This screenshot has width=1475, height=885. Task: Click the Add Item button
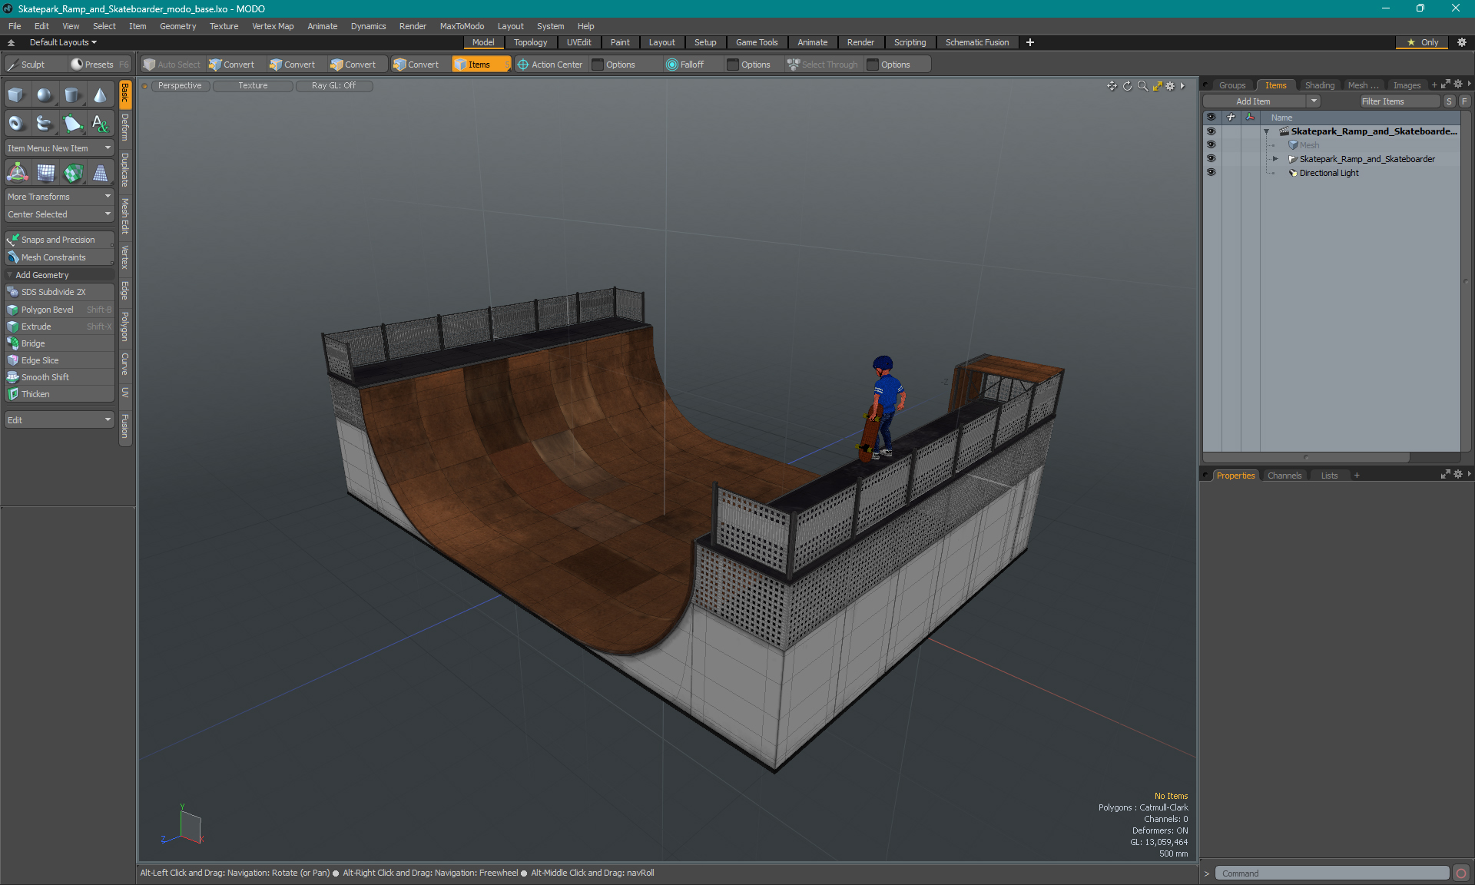click(x=1255, y=101)
